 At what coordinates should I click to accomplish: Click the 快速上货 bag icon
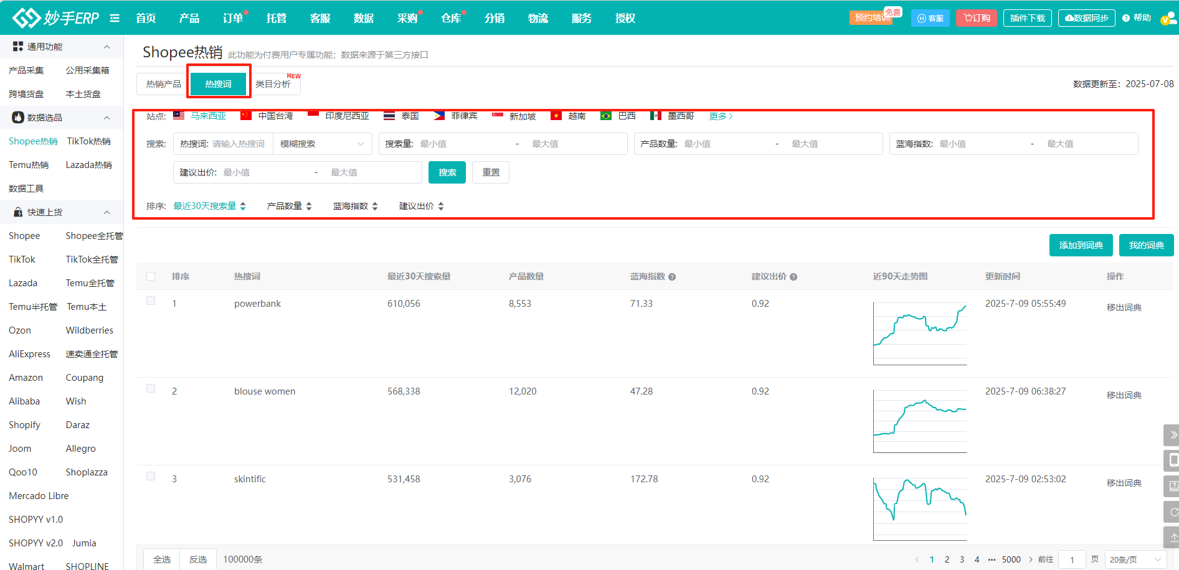18,212
